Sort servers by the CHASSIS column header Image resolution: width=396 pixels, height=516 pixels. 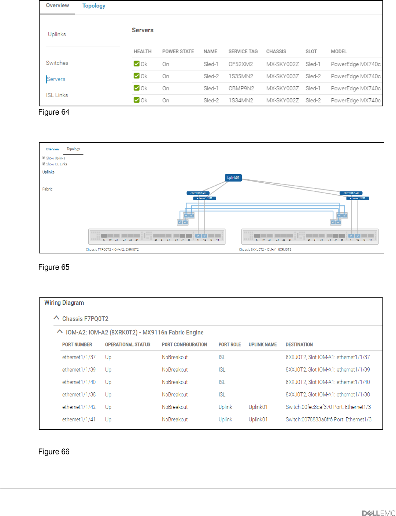276,51
